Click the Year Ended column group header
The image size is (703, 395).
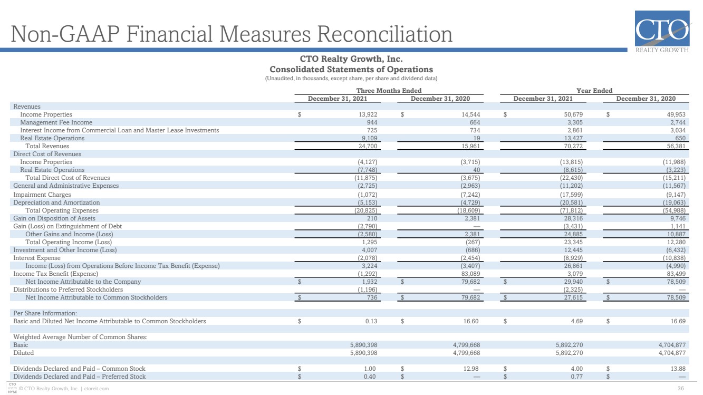(x=594, y=91)
